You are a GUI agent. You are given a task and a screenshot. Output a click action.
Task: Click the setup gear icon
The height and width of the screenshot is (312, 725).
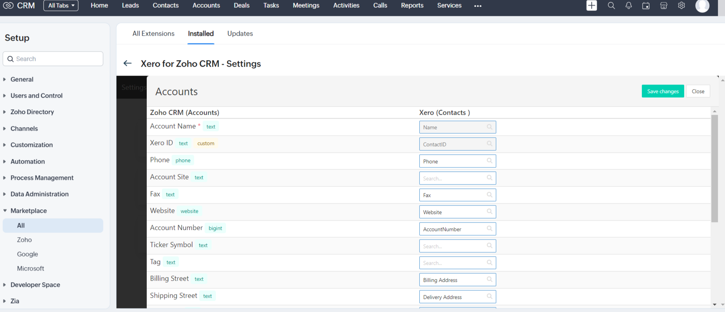click(682, 5)
